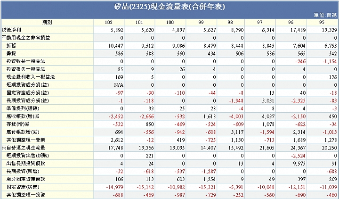Click the 現金股利收入—權益法 row label
Viewport: 339px width, 199px height.
coord(31,77)
